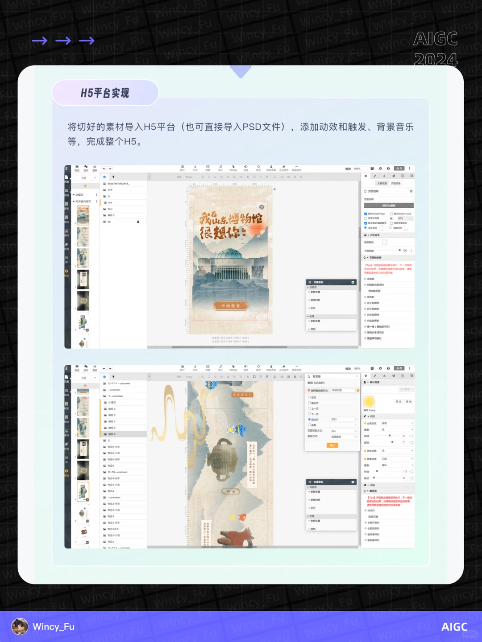482x642 pixels.
Task: Click 不透明度 opacity slider handle in top editor
Action: (x=399, y=250)
